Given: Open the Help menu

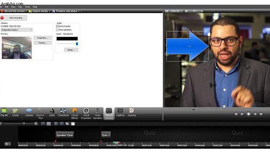Looking at the screenshot, I should click(x=35, y=7).
